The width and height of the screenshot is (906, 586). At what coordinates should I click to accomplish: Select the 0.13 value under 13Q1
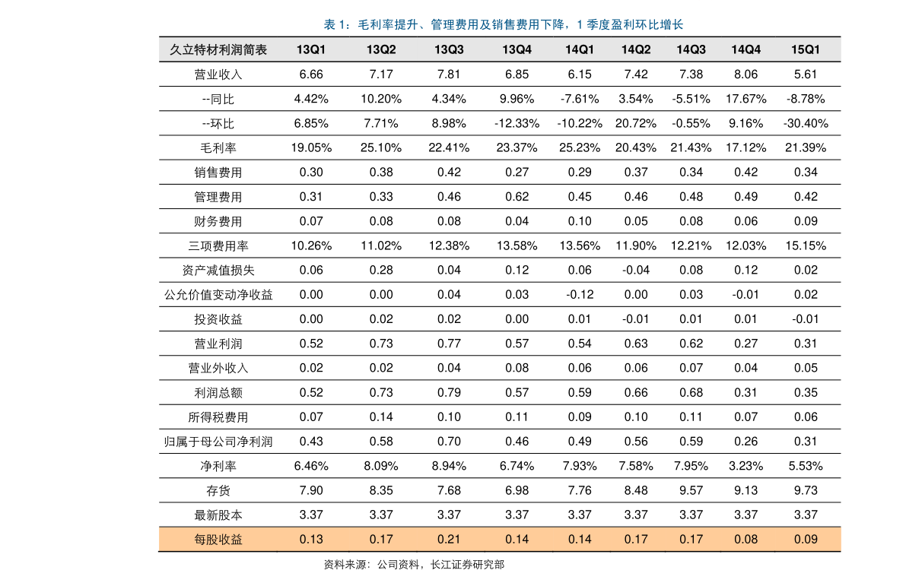(311, 539)
